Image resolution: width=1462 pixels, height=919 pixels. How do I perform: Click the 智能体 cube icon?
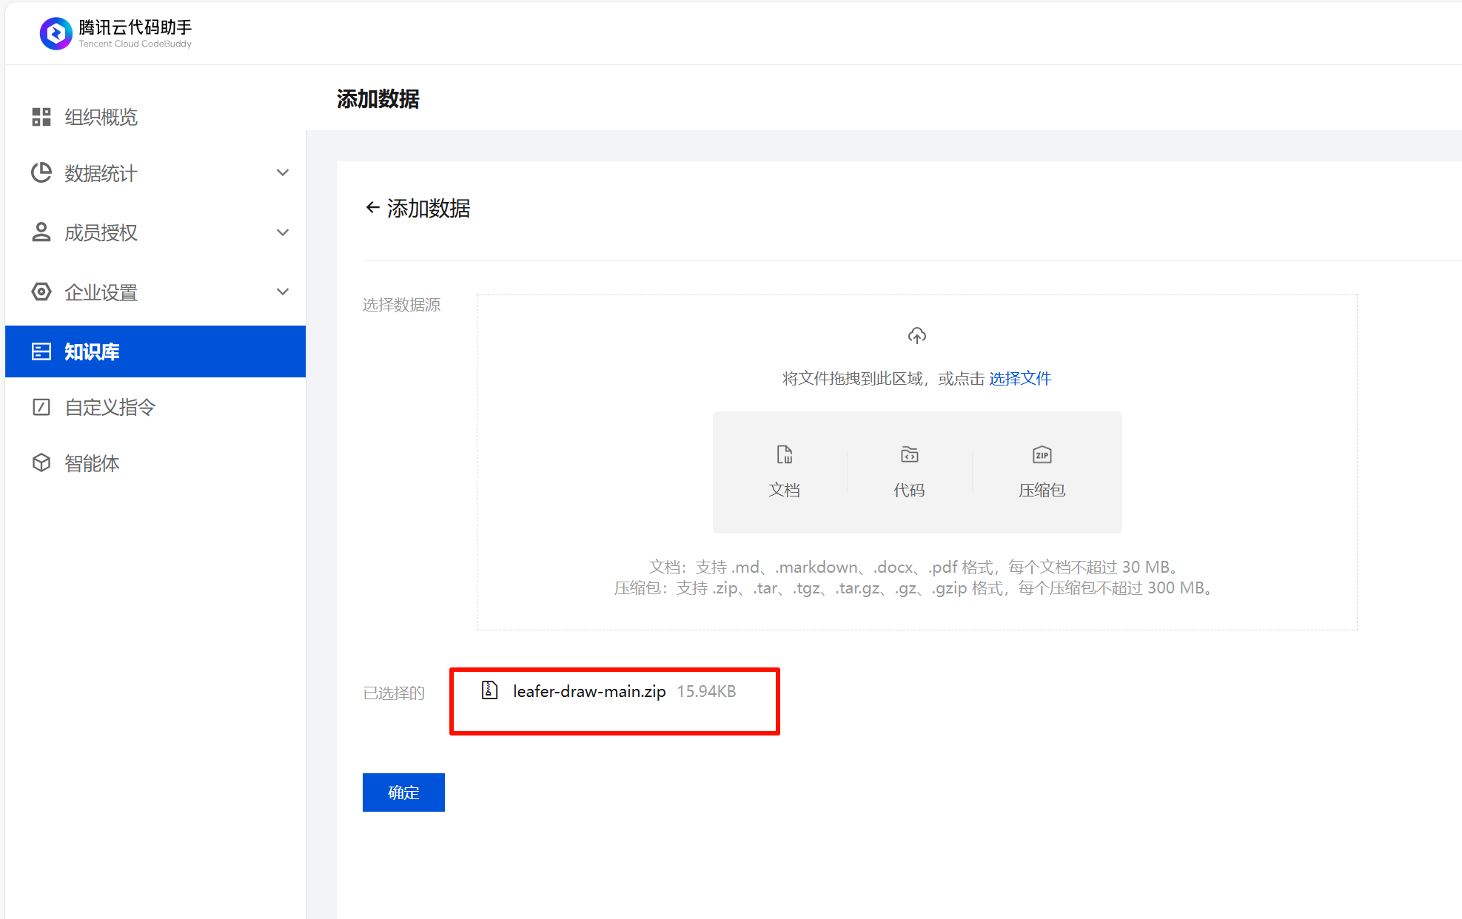(x=41, y=463)
